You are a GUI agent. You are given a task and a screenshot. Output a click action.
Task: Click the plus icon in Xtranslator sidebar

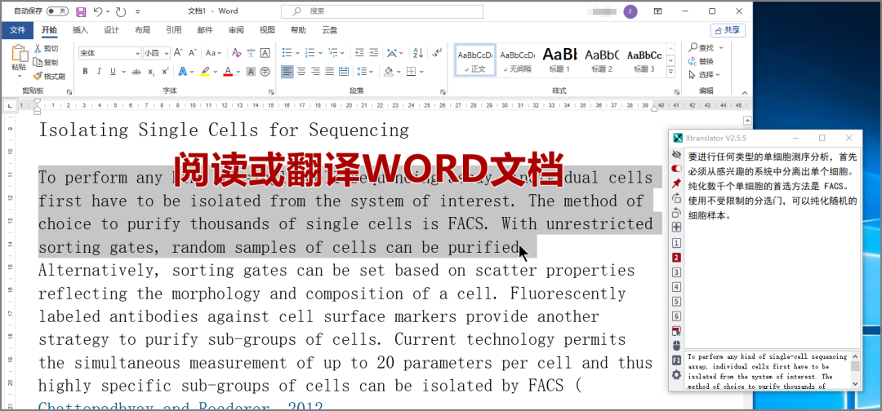point(677,228)
